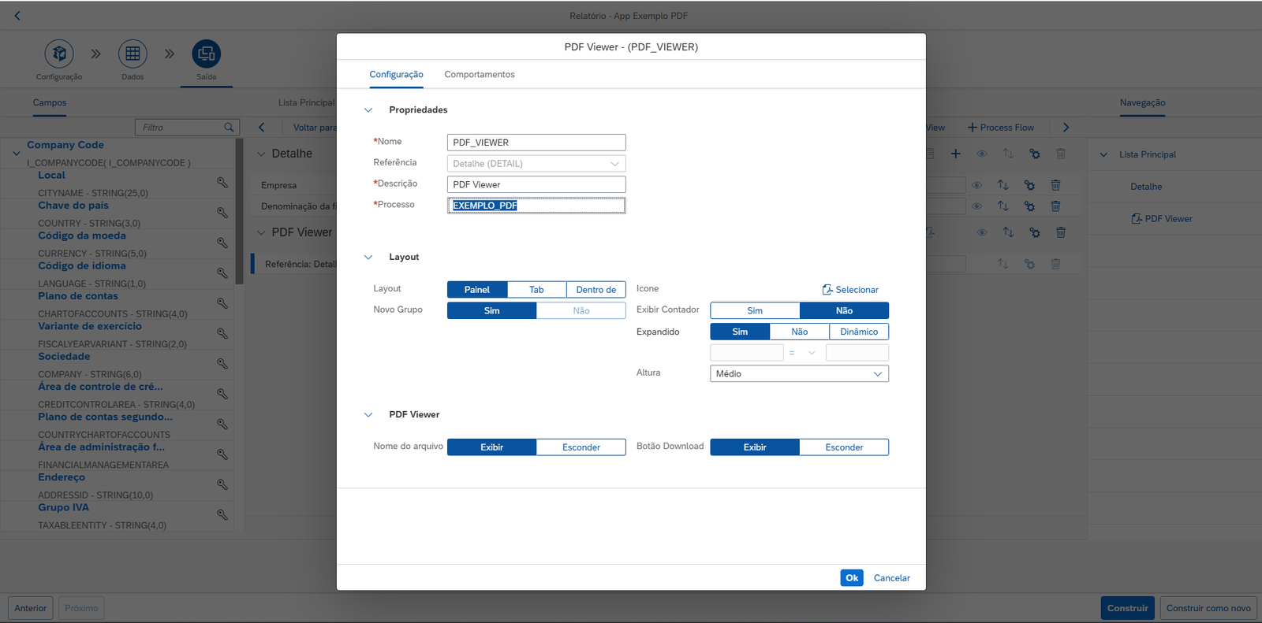This screenshot has width=1262, height=623.
Task: Set Novo Grupo to Sim
Action: (x=492, y=310)
